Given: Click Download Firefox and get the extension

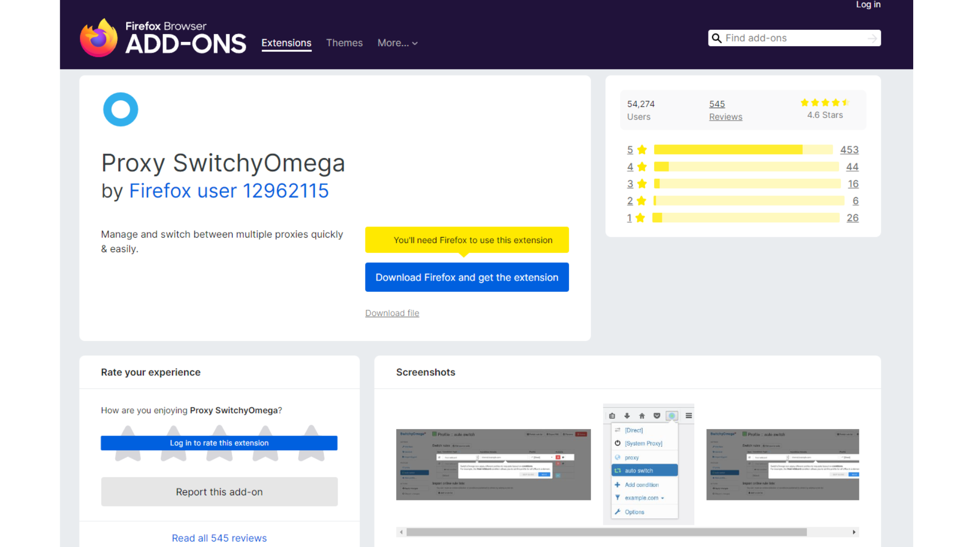Looking at the screenshot, I should click(467, 277).
